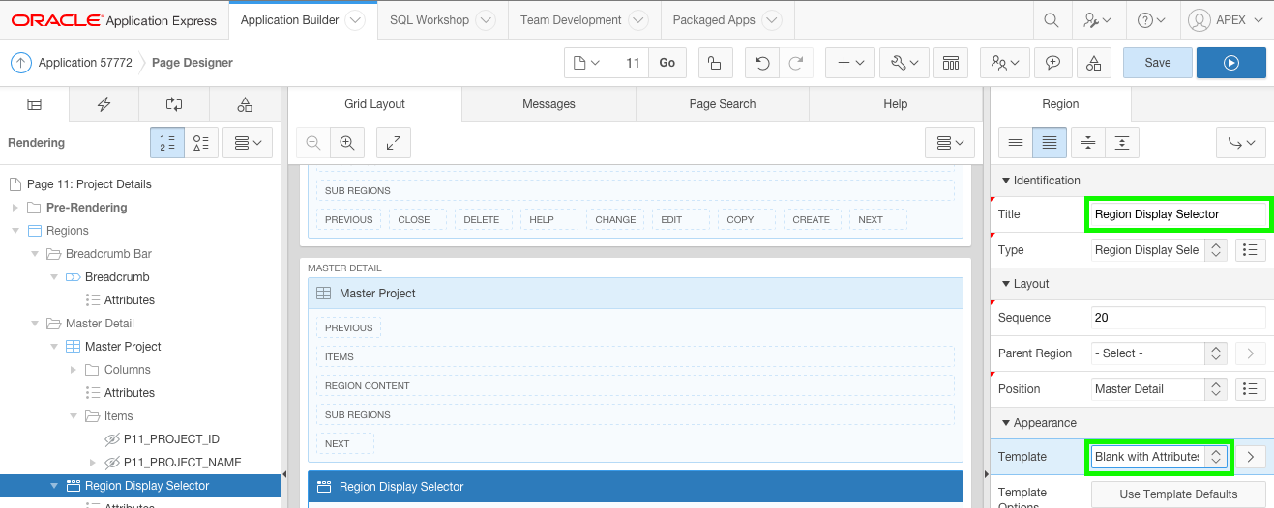The width and height of the screenshot is (1274, 508).
Task: Click the component view shapes icon in toolbar
Action: click(1093, 63)
